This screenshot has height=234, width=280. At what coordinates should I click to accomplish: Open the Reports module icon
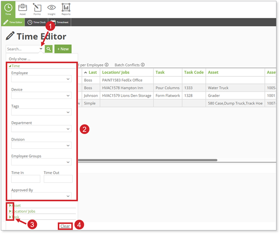pyautogui.click(x=66, y=9)
